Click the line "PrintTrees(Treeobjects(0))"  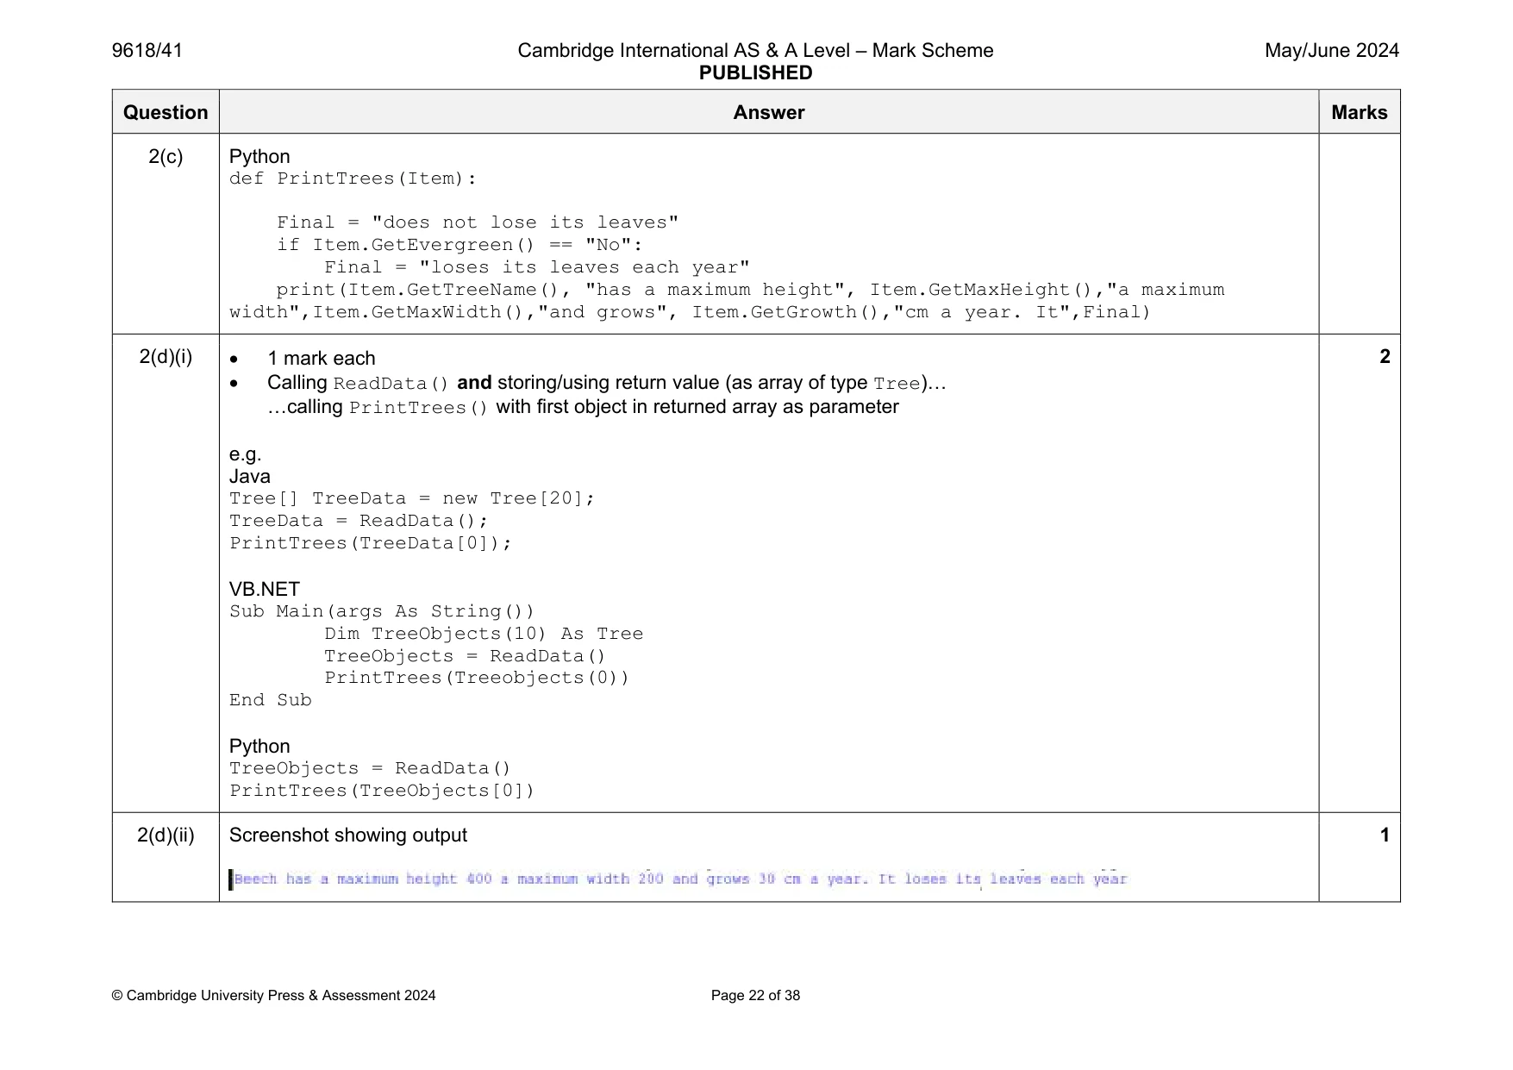click(x=477, y=678)
